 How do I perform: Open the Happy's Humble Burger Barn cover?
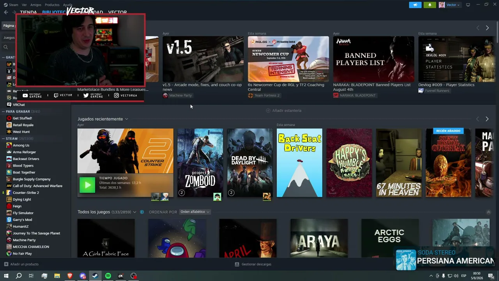point(349,163)
